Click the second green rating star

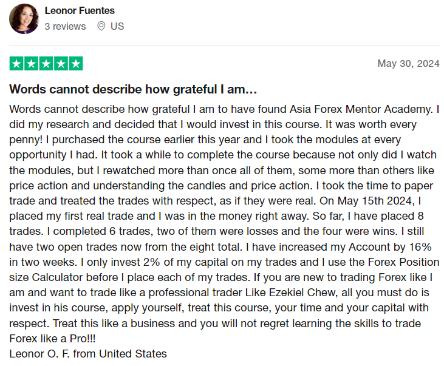pyautogui.click(x=31, y=63)
